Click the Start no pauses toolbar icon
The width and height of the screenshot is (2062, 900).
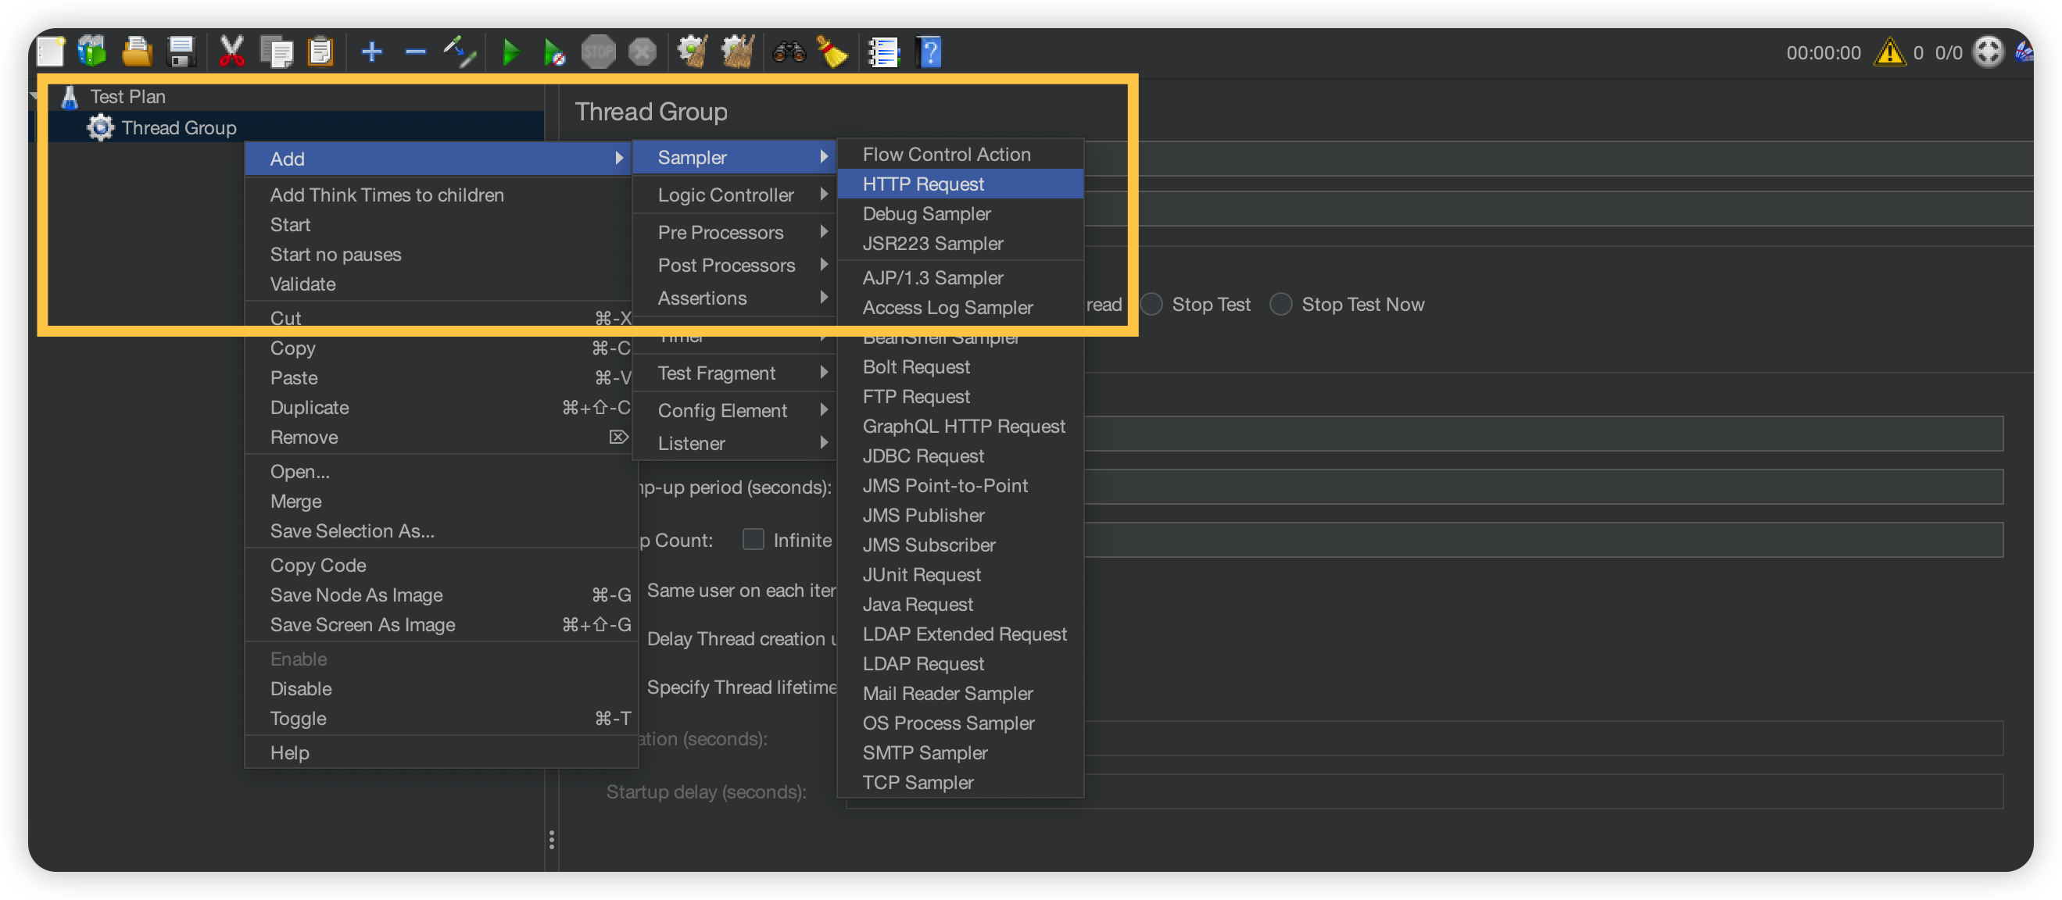554,53
